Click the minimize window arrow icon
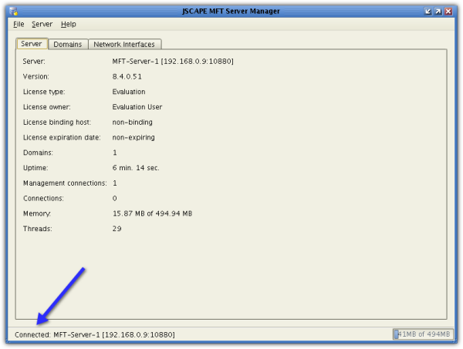Viewport: 463px width, 349px height. coord(428,12)
